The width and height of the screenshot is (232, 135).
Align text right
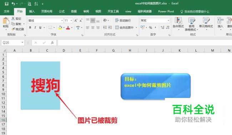98,27
